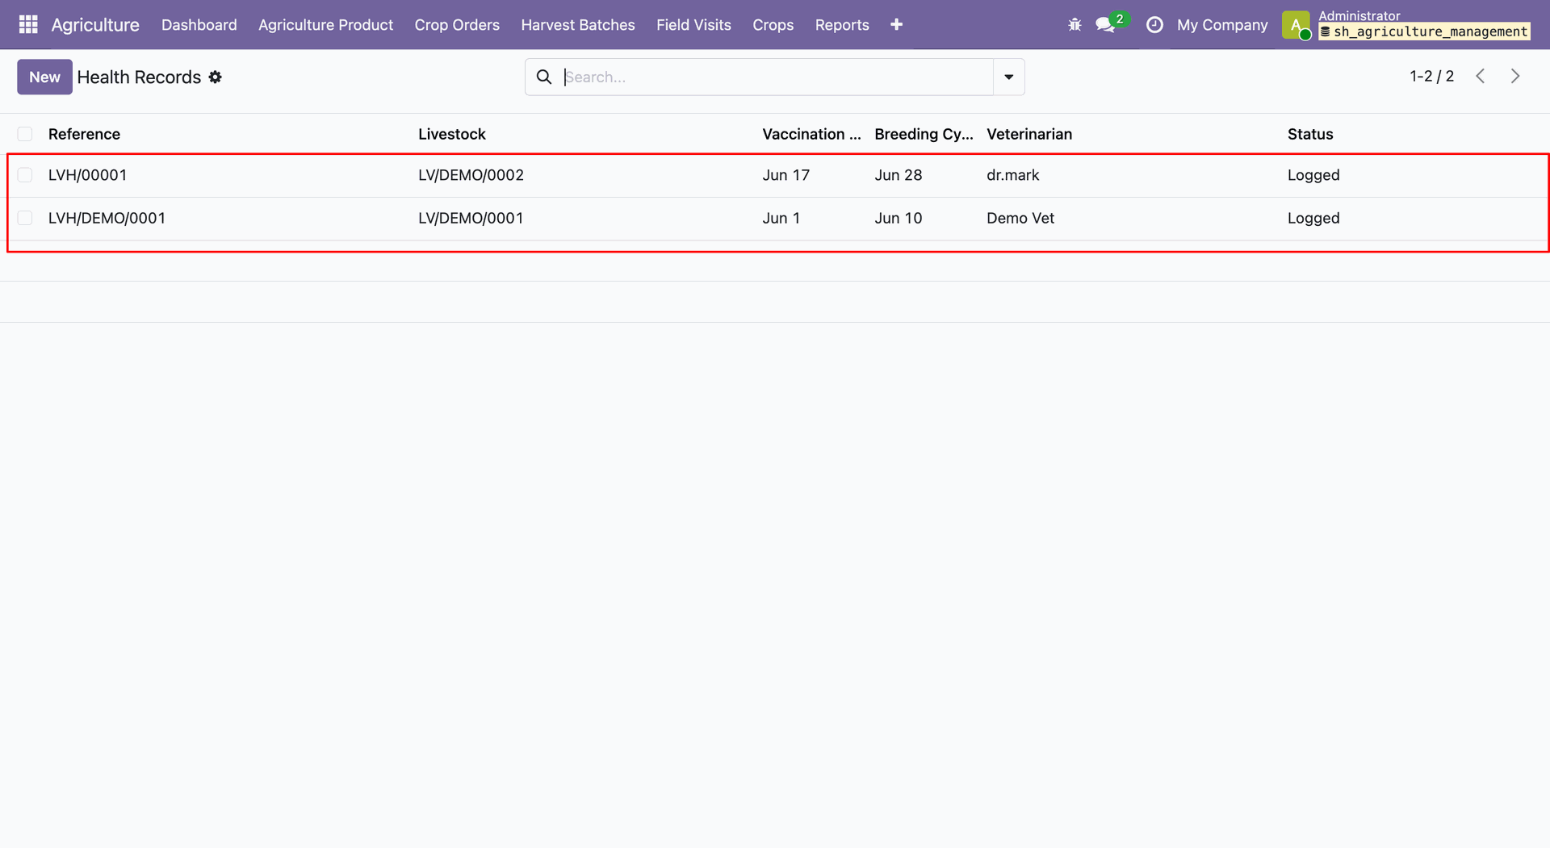Click the Administrator avatar icon
Viewport: 1550px width, 848px height.
pyautogui.click(x=1296, y=25)
